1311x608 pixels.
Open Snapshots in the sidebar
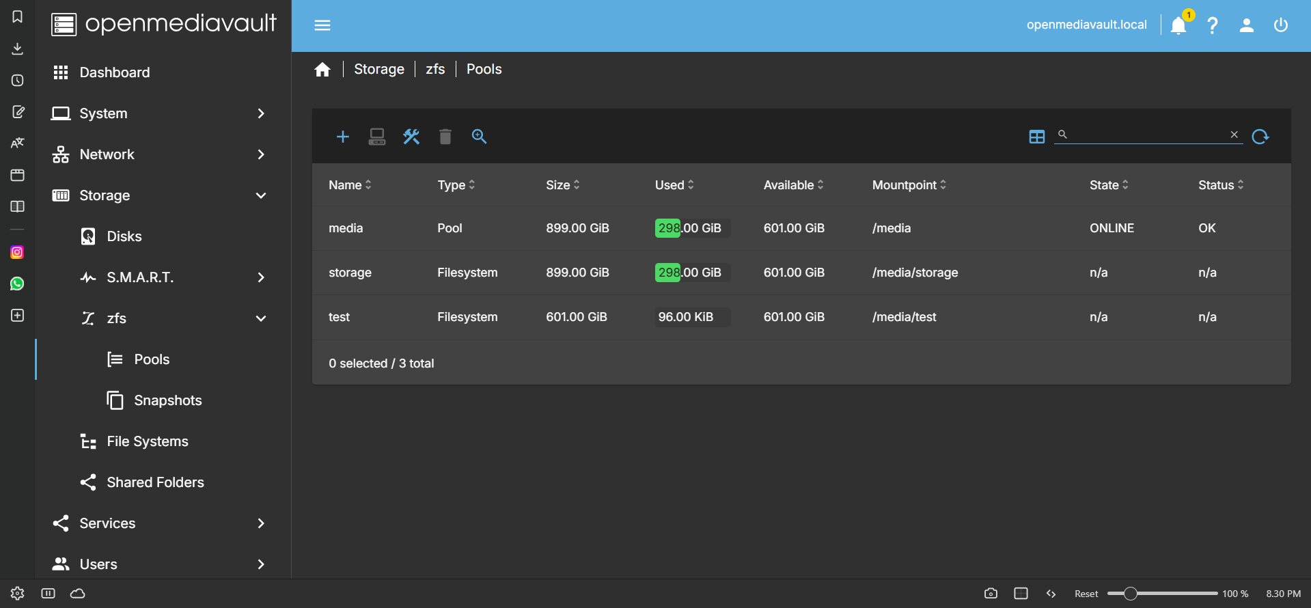tap(167, 400)
